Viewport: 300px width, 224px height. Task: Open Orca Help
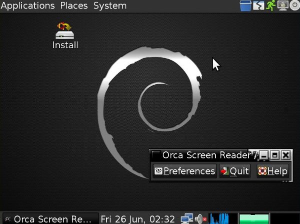pyautogui.click(x=272, y=171)
